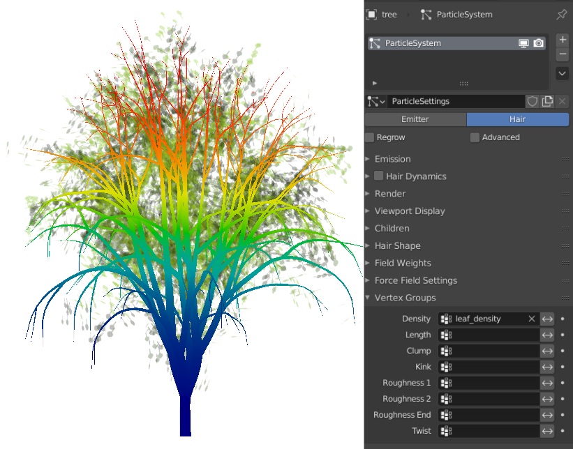Enable the Advanced checkbox
This screenshot has height=449, width=573.
(x=475, y=137)
